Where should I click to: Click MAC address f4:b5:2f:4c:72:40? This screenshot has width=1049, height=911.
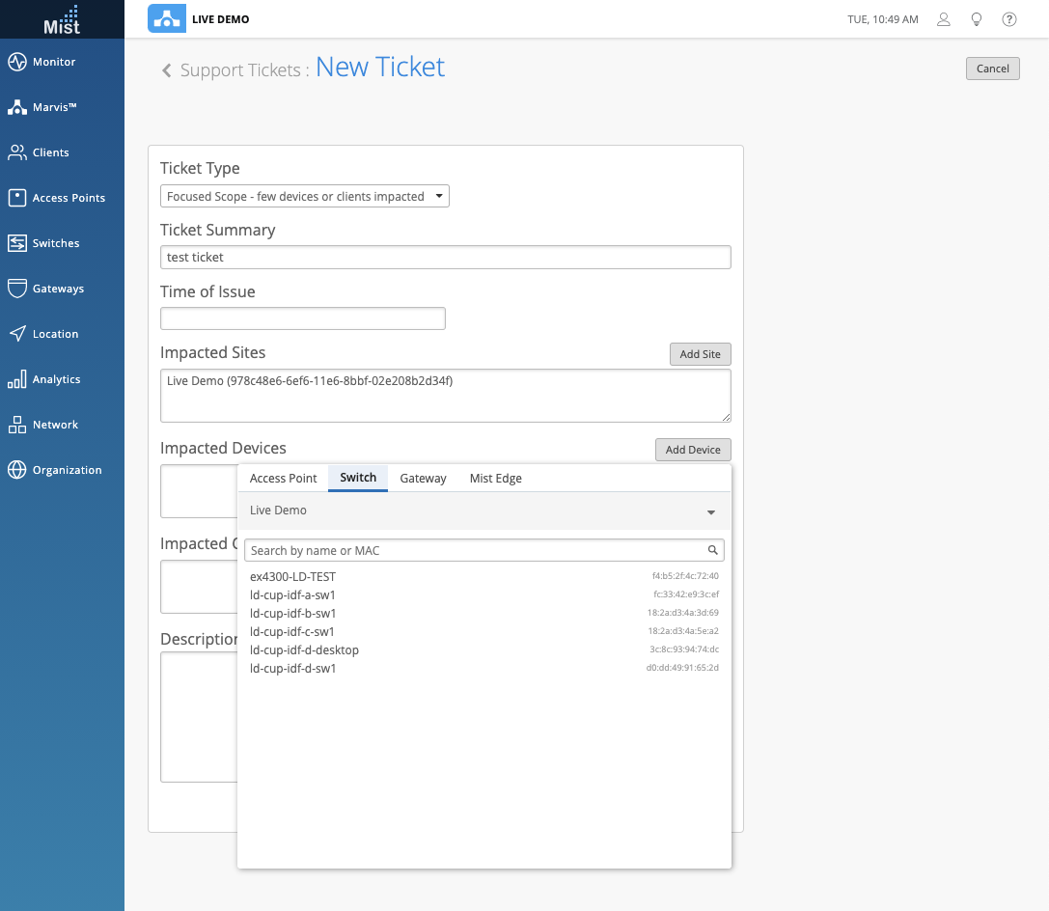click(x=685, y=576)
